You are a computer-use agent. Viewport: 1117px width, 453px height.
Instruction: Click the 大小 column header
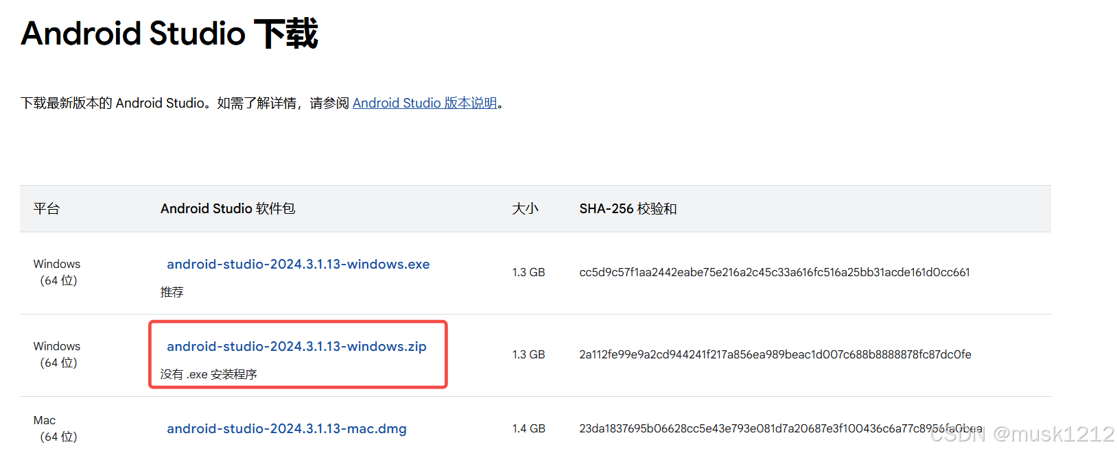(525, 208)
